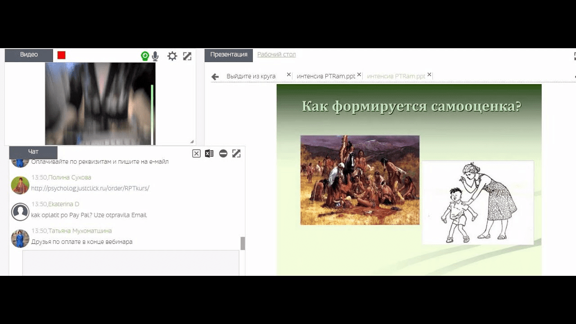Click the red recording indicator button
This screenshot has width=576, height=324.
point(62,55)
